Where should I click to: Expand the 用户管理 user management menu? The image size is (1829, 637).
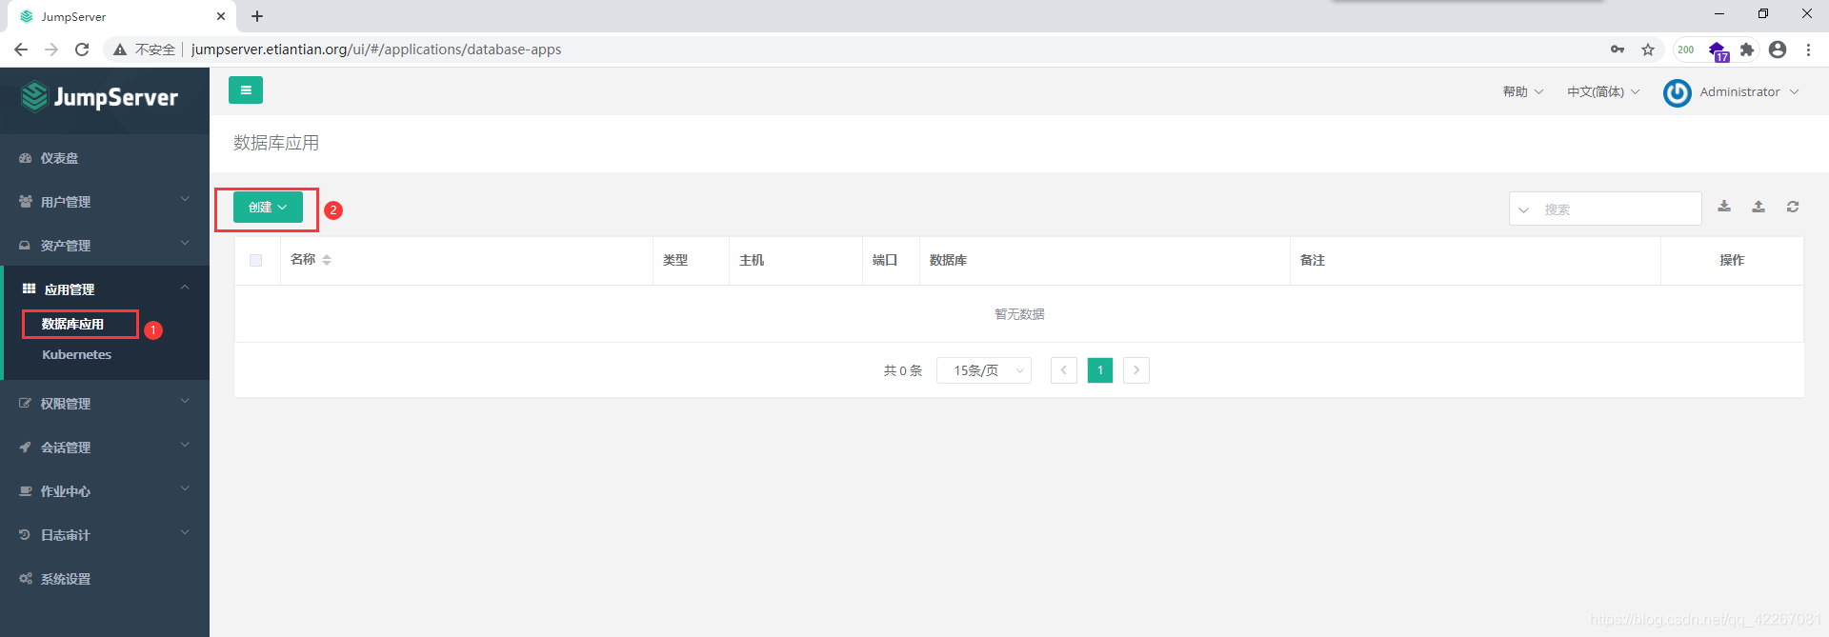(x=105, y=202)
